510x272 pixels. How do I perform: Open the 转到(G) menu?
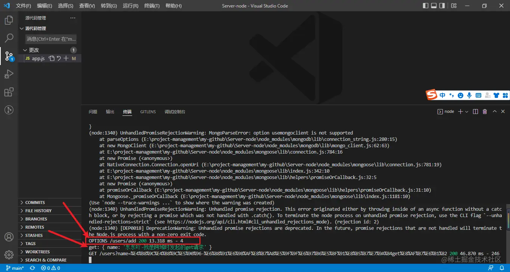coord(109,6)
